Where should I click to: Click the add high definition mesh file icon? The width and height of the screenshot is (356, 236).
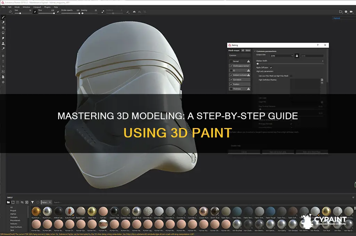pos(322,80)
